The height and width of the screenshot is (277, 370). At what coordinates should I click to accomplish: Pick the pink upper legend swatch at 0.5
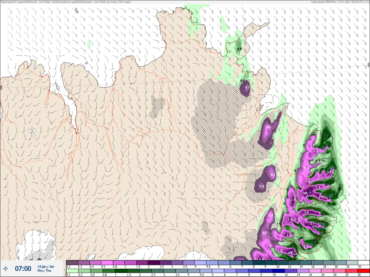tap(107, 263)
